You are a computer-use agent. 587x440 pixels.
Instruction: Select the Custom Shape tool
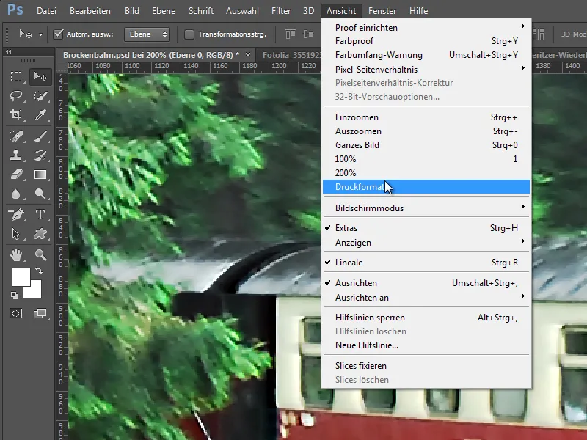[x=40, y=234]
